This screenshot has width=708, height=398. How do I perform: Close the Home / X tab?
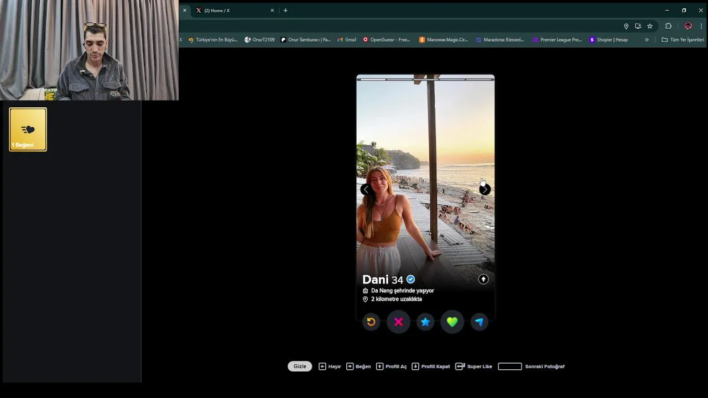pos(272,11)
